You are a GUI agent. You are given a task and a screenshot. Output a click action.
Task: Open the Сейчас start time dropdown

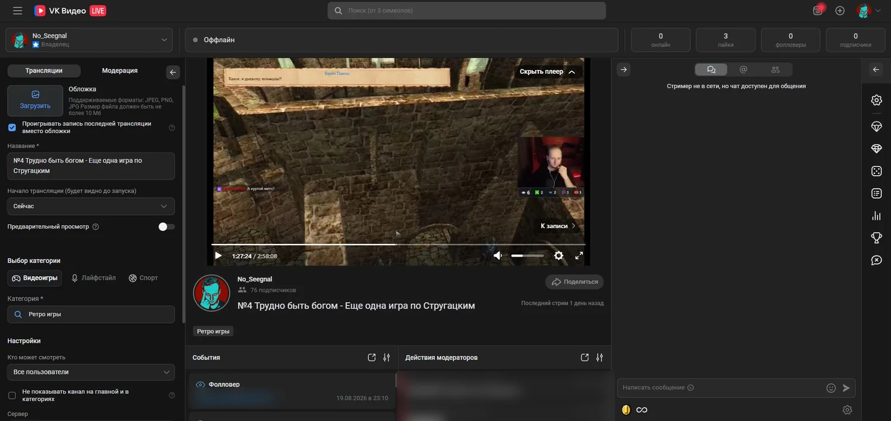(91, 206)
